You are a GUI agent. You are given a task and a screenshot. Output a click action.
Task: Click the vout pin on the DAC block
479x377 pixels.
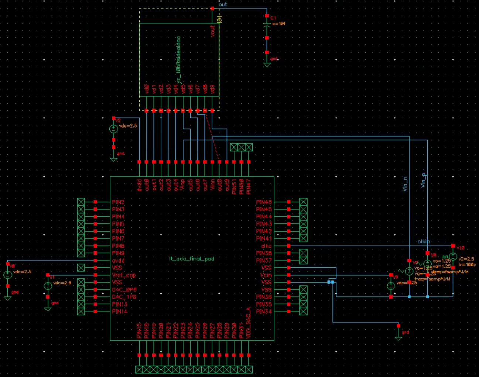click(212, 31)
